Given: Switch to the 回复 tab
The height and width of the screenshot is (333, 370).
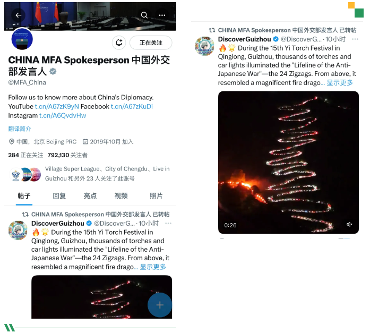Looking at the screenshot, I should tap(59, 195).
